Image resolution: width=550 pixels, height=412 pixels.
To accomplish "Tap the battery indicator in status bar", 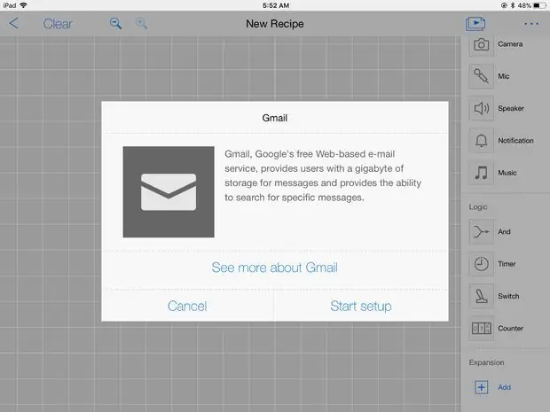I will point(540,5).
